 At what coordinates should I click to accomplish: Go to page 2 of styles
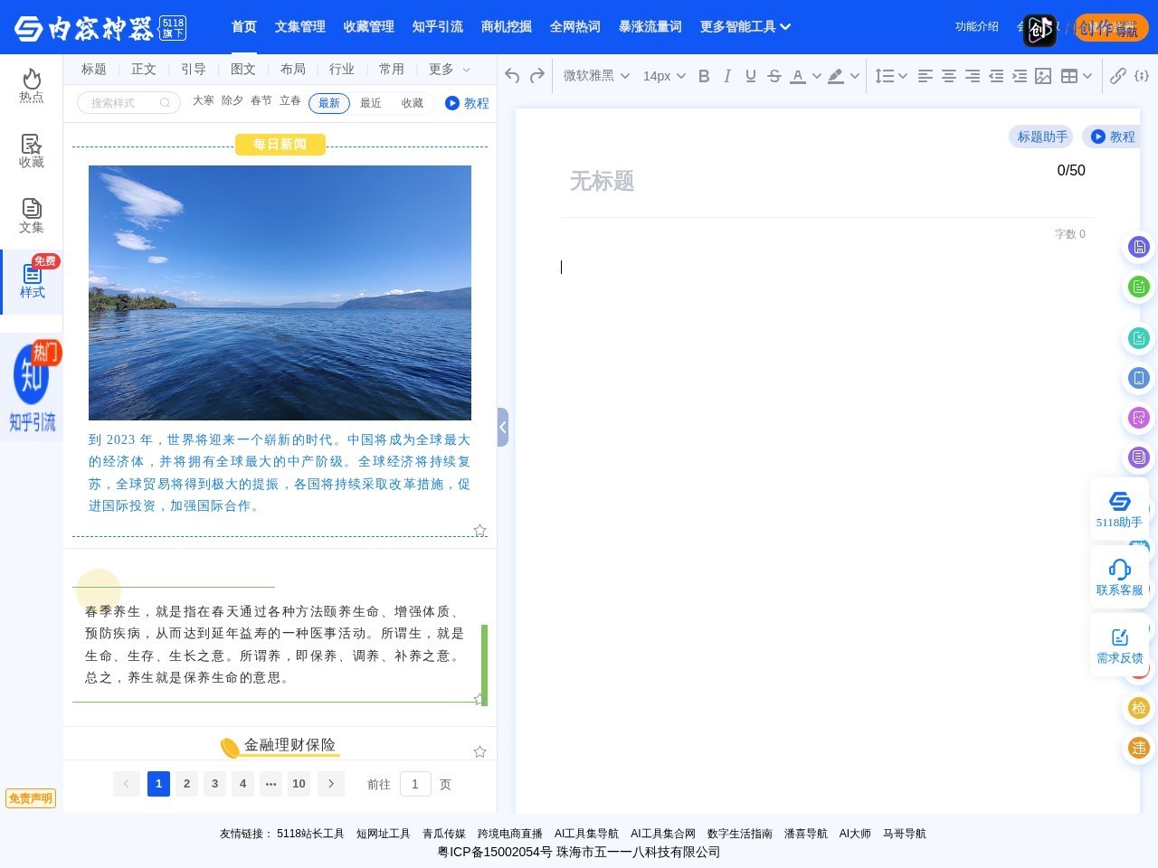[x=187, y=784]
